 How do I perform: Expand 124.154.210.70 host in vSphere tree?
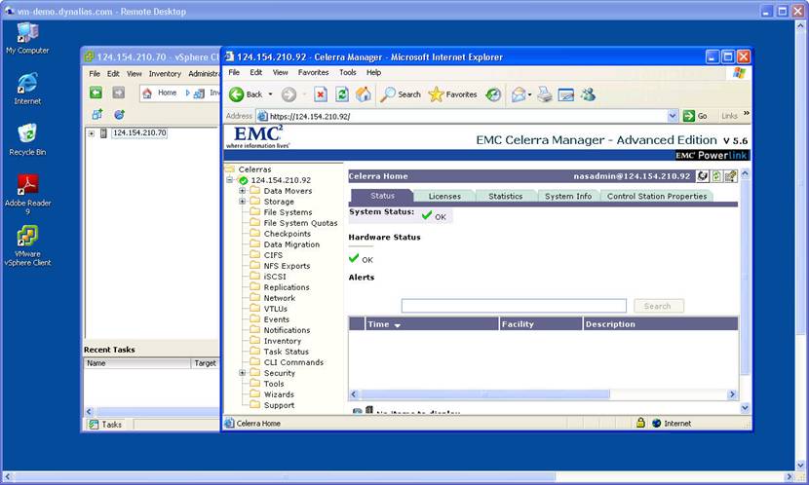[x=91, y=133]
